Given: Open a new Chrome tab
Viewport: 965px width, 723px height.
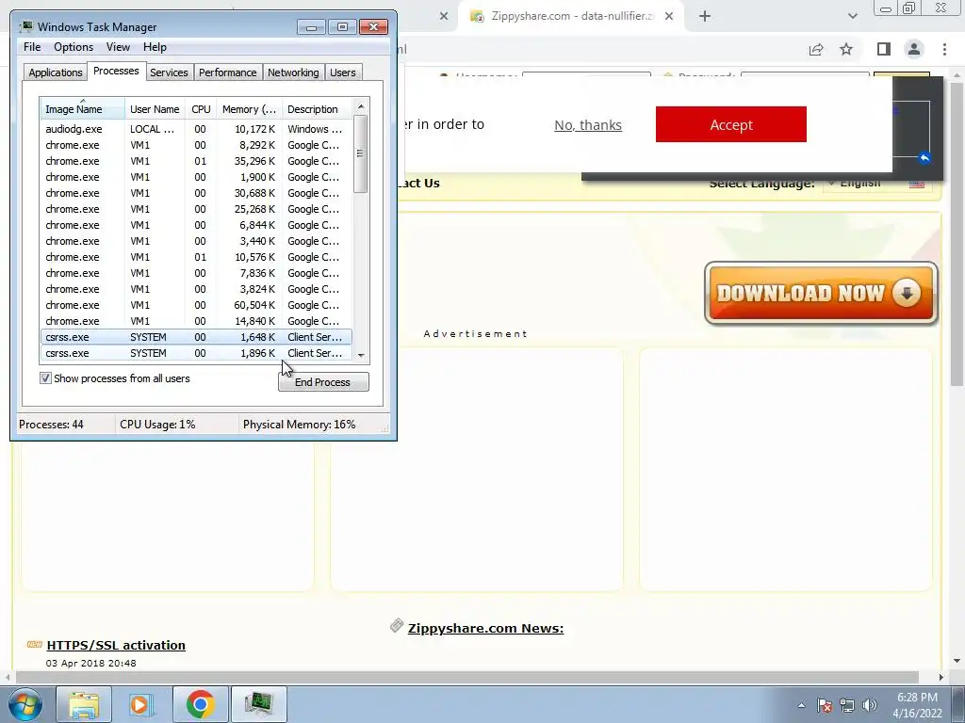Looking at the screenshot, I should [705, 17].
